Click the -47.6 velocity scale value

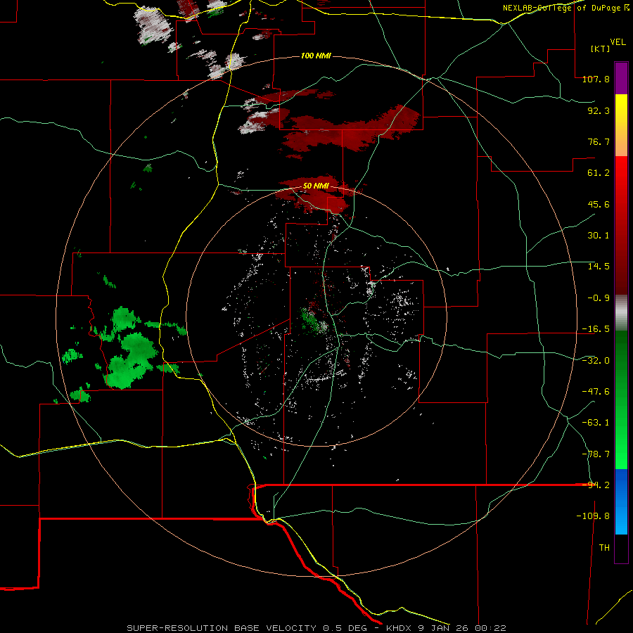[x=596, y=392]
